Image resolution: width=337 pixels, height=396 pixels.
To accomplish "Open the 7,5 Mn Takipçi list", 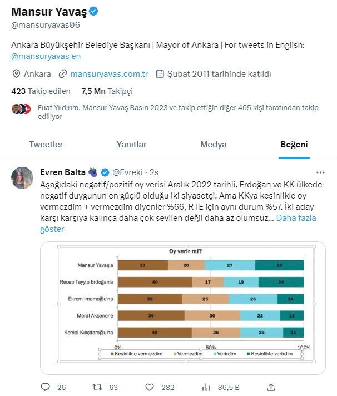I will (107, 91).
